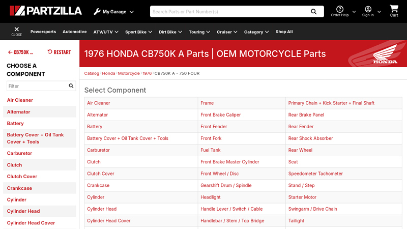Open Primary Chain + Kick Starter component
The width and height of the screenshot is (407, 229).
(331, 103)
